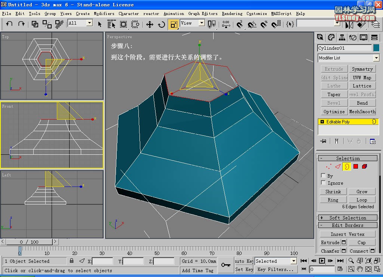Click the Undo arrow icon
Image resolution: width=383 pixels, height=277 pixels.
[x=9, y=24]
